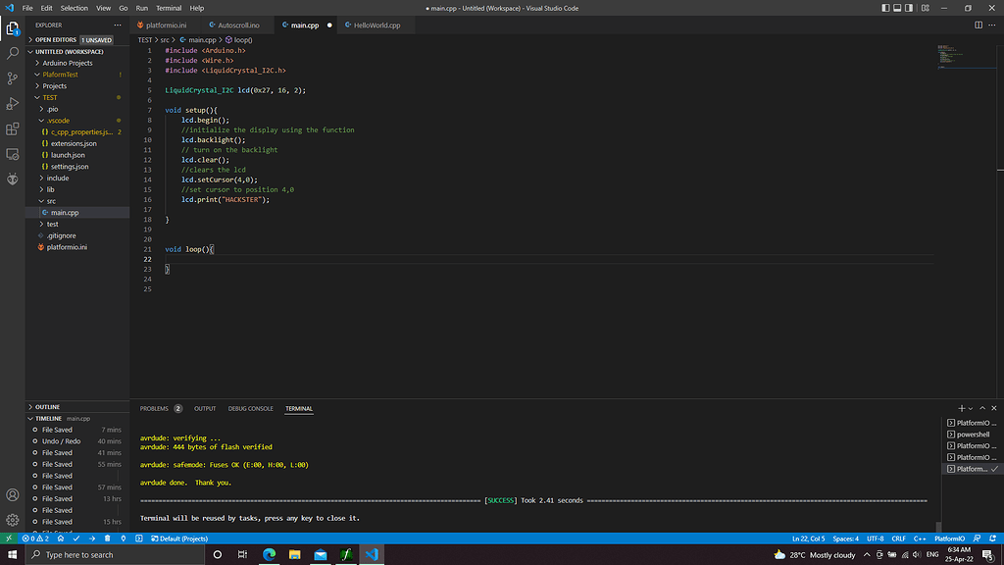Click the PlatformIO Upload arrow in status bar
The width and height of the screenshot is (1004, 565).
(x=92, y=538)
